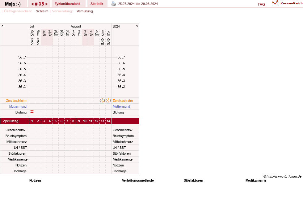
Task: Click the '7. Mi' date column header
Action: coord(109,33)
